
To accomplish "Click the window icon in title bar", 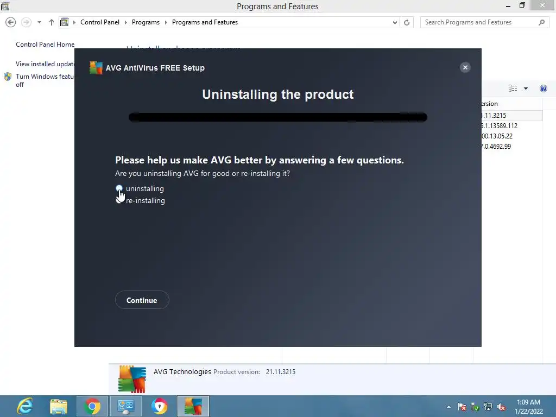I will (5, 5).
